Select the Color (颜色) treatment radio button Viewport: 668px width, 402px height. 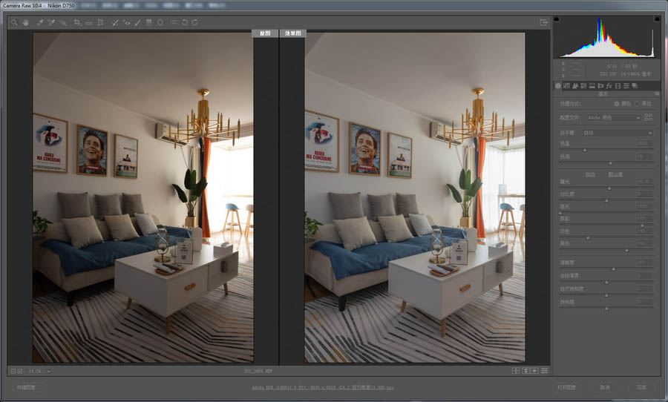point(617,104)
